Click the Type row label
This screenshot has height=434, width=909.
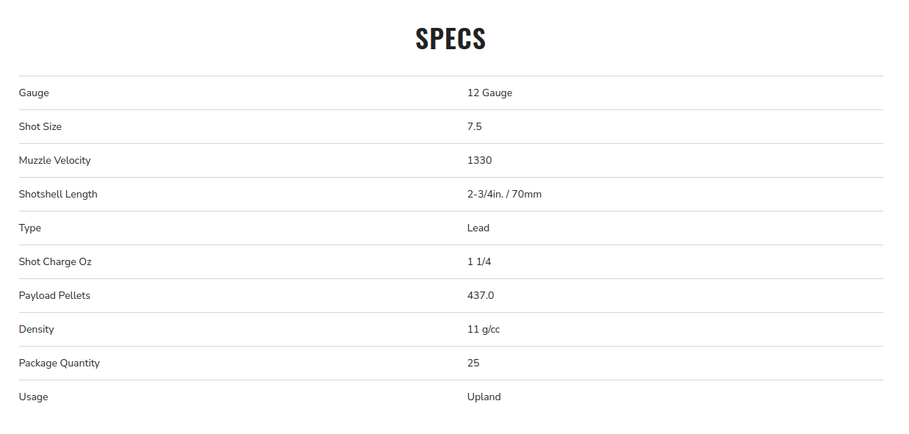[x=30, y=228]
